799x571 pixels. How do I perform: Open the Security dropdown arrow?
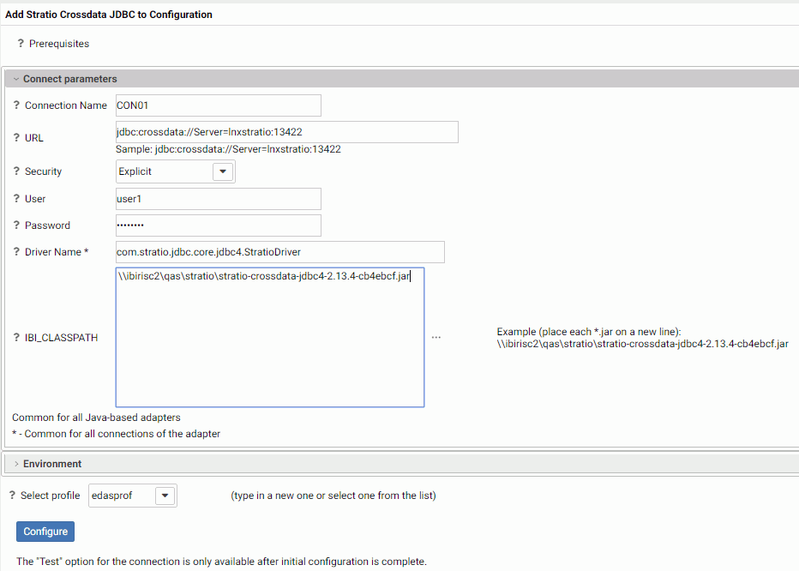coord(223,171)
